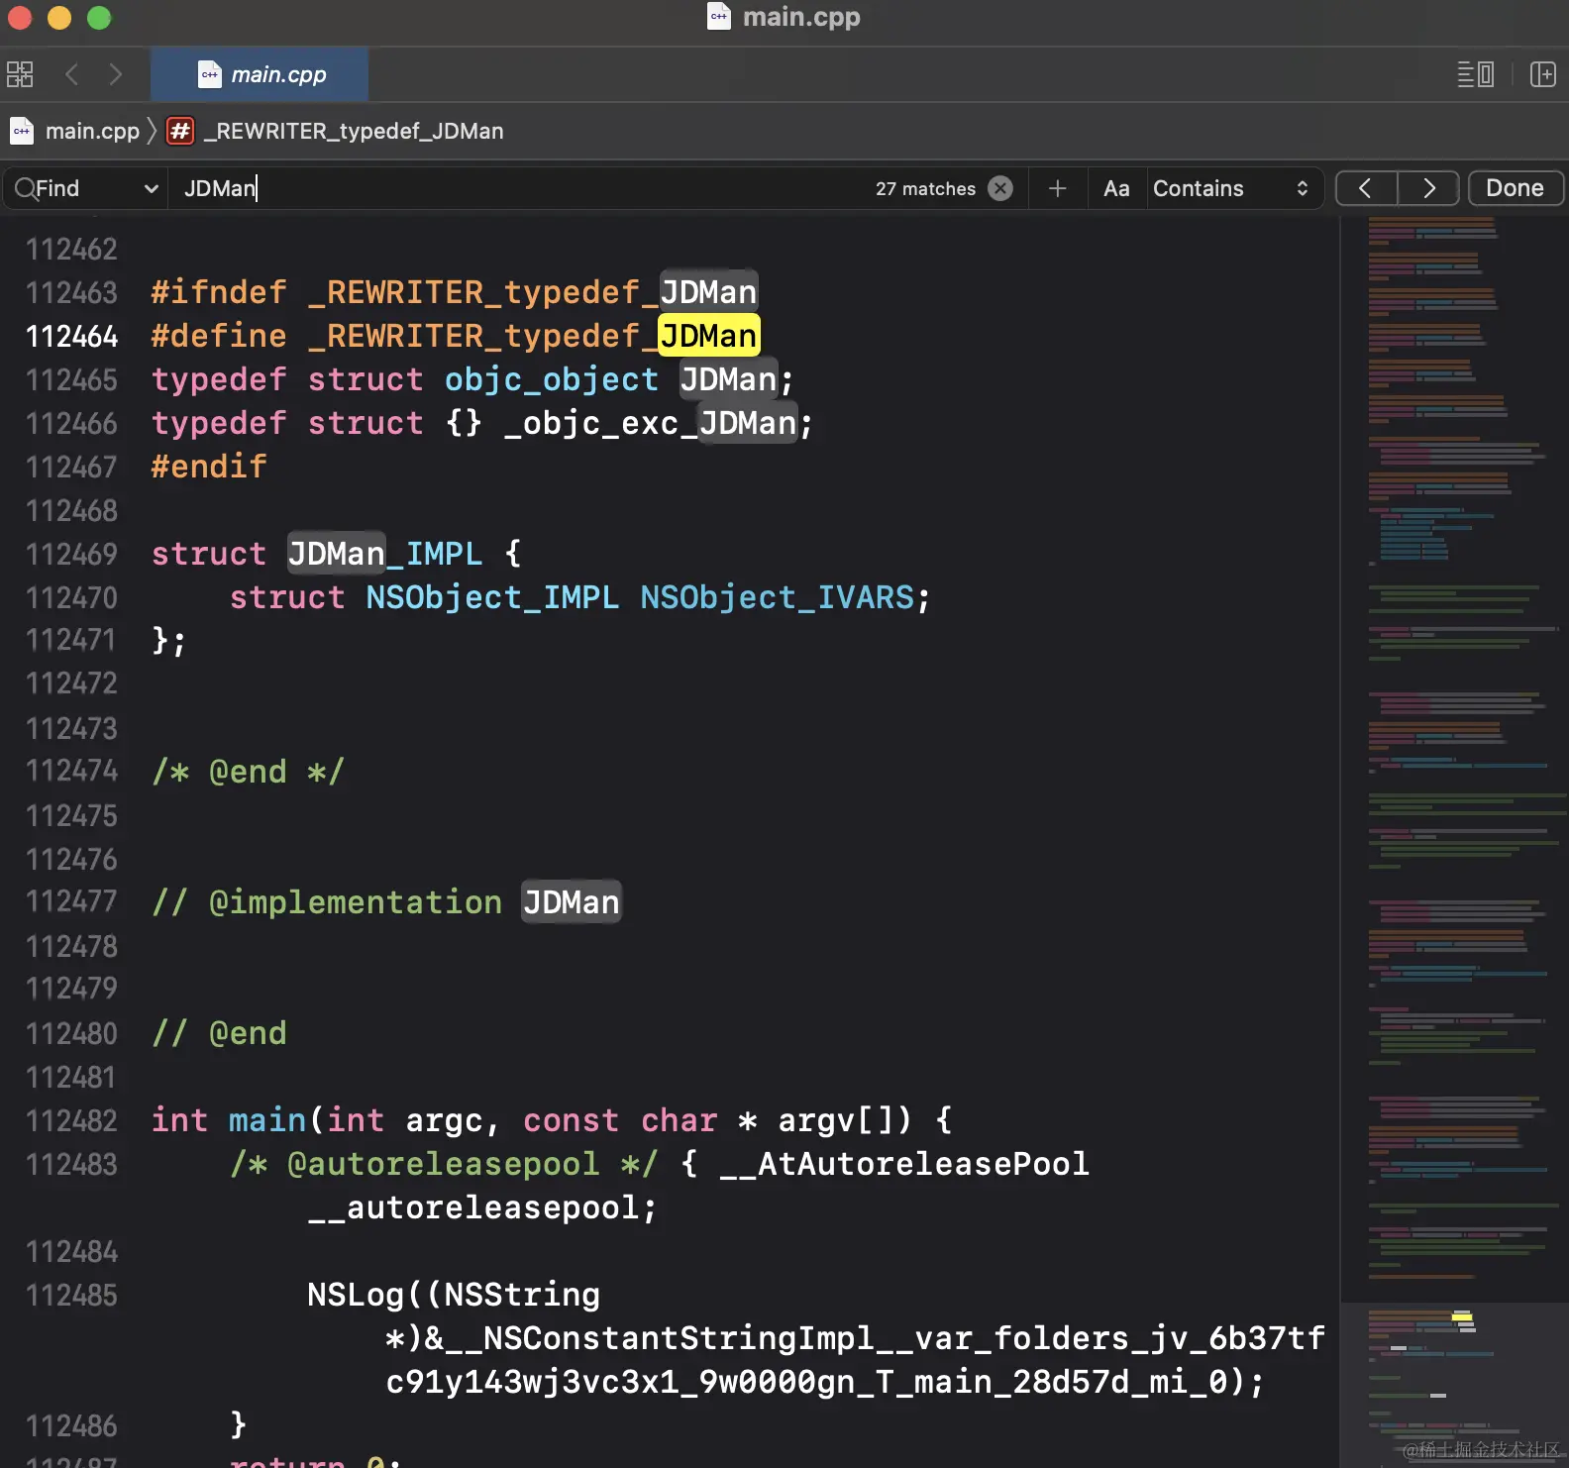Click the preprocessor hash icon in jump bar
The width and height of the screenshot is (1569, 1468).
(180, 131)
